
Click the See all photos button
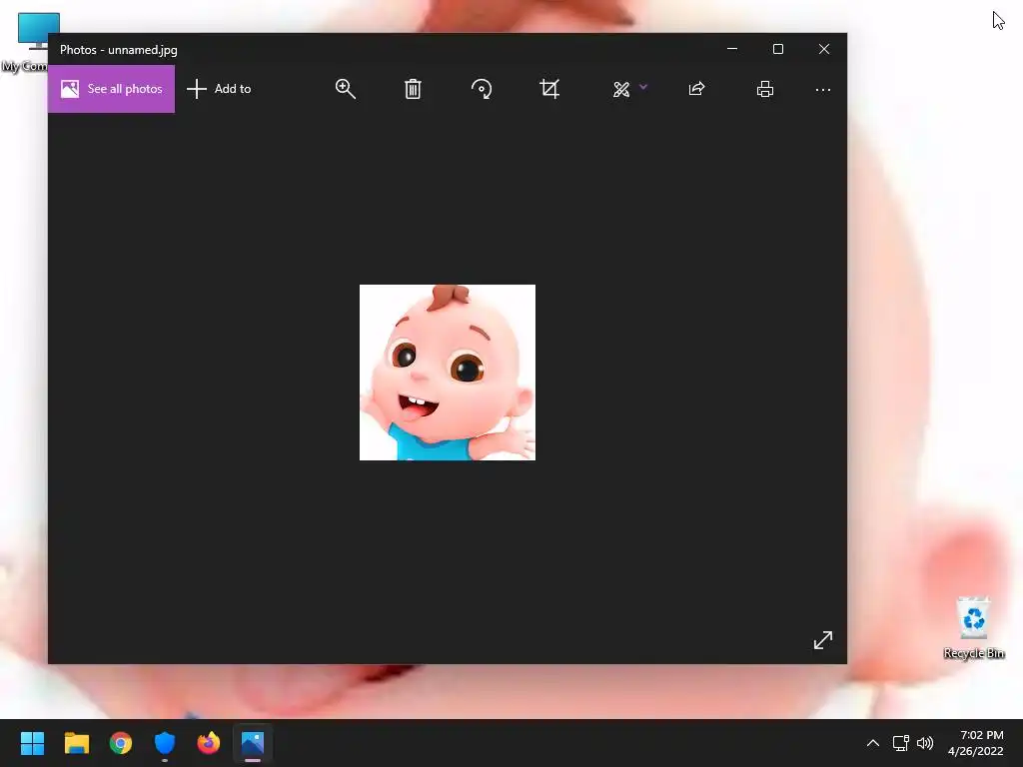click(112, 89)
